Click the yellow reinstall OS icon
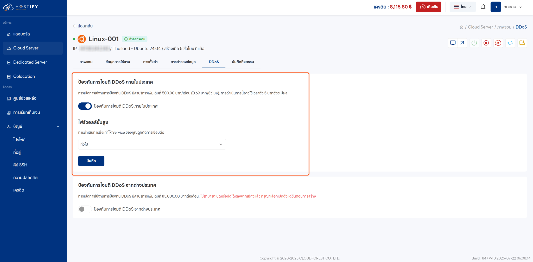This screenshot has width=533, height=262. 522,43
